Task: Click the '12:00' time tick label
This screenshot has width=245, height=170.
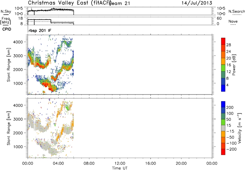Action: click(x=120, y=164)
